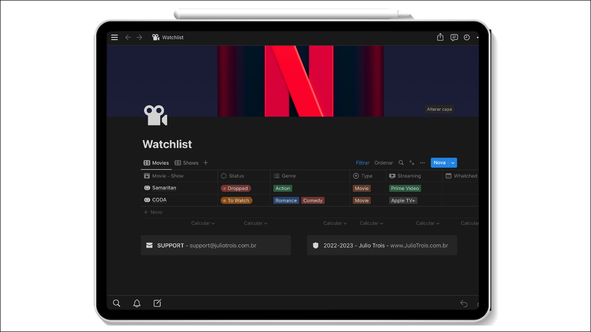The width and height of the screenshot is (591, 332).
Task: Tap the bottom bar search icon
Action: (117, 303)
